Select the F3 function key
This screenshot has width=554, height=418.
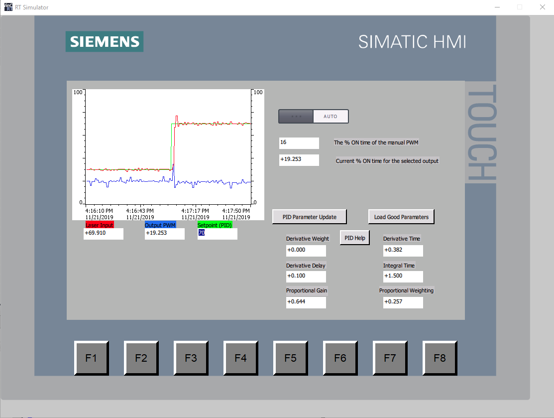(191, 358)
